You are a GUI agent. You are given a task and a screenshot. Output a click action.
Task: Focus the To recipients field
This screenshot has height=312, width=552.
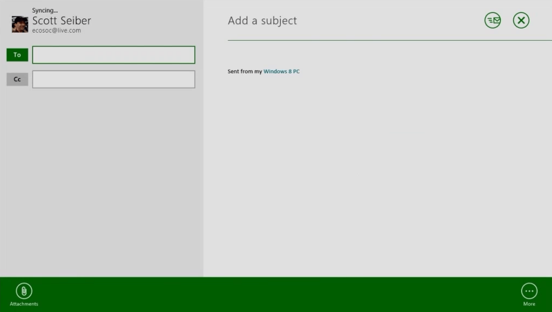[114, 55]
